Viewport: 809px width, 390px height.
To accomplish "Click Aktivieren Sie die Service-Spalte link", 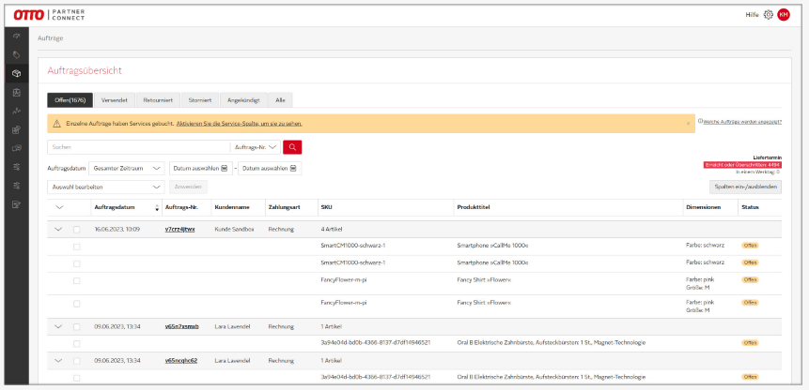I will click(x=240, y=124).
